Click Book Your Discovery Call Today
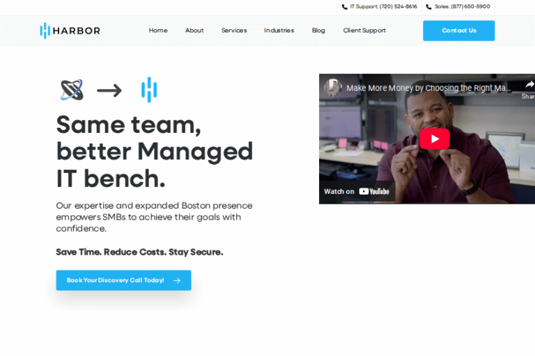 click(x=123, y=280)
